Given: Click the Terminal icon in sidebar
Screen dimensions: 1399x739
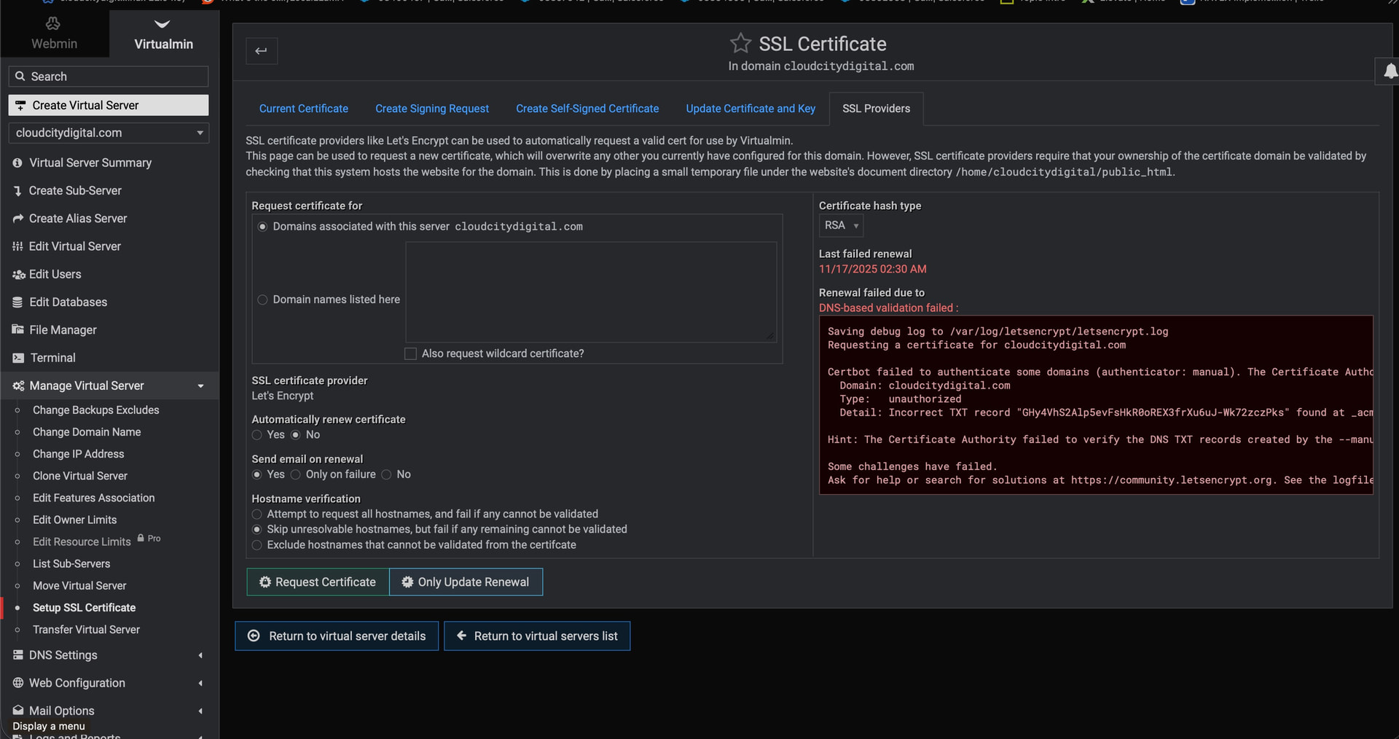Looking at the screenshot, I should [18, 358].
